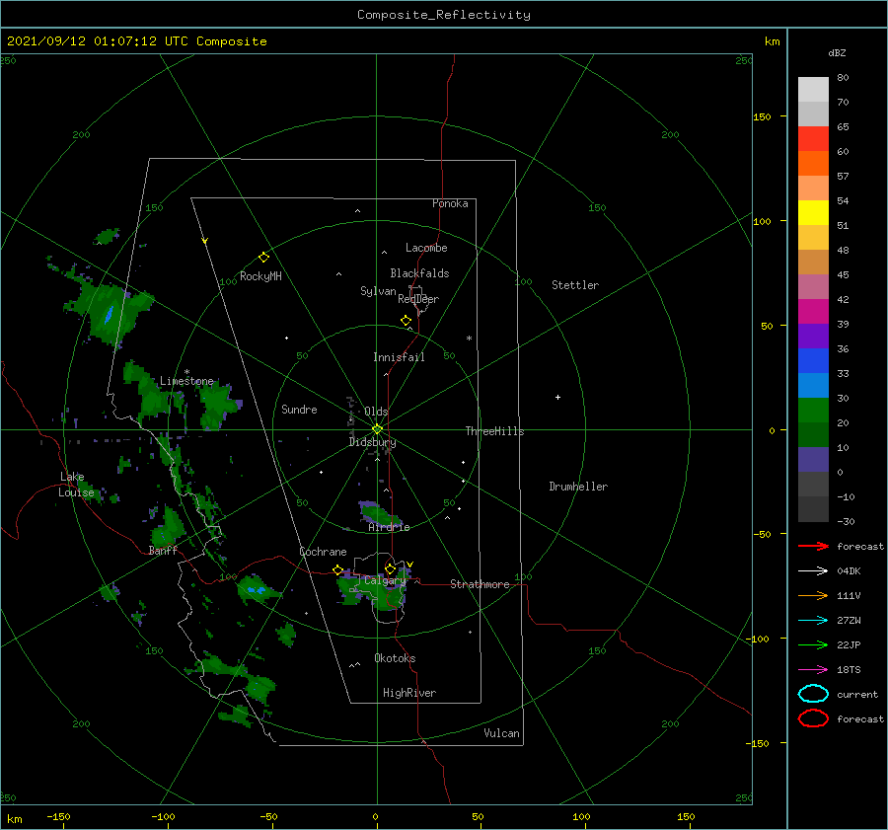Click the Strathmore label
The image size is (888, 830).
tap(480, 584)
